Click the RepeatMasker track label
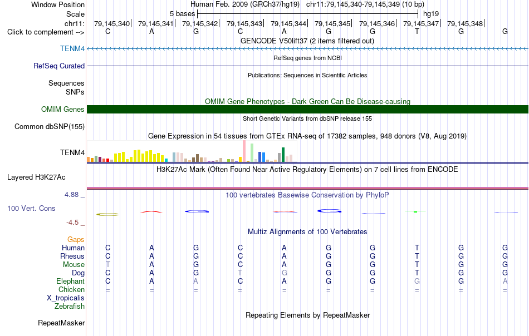The width and height of the screenshot is (529, 336). [61, 323]
